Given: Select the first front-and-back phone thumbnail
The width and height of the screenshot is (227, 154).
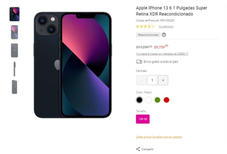Looking at the screenshot, I should [x=15, y=14].
